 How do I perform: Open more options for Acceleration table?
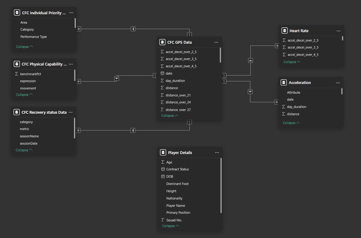[338, 83]
